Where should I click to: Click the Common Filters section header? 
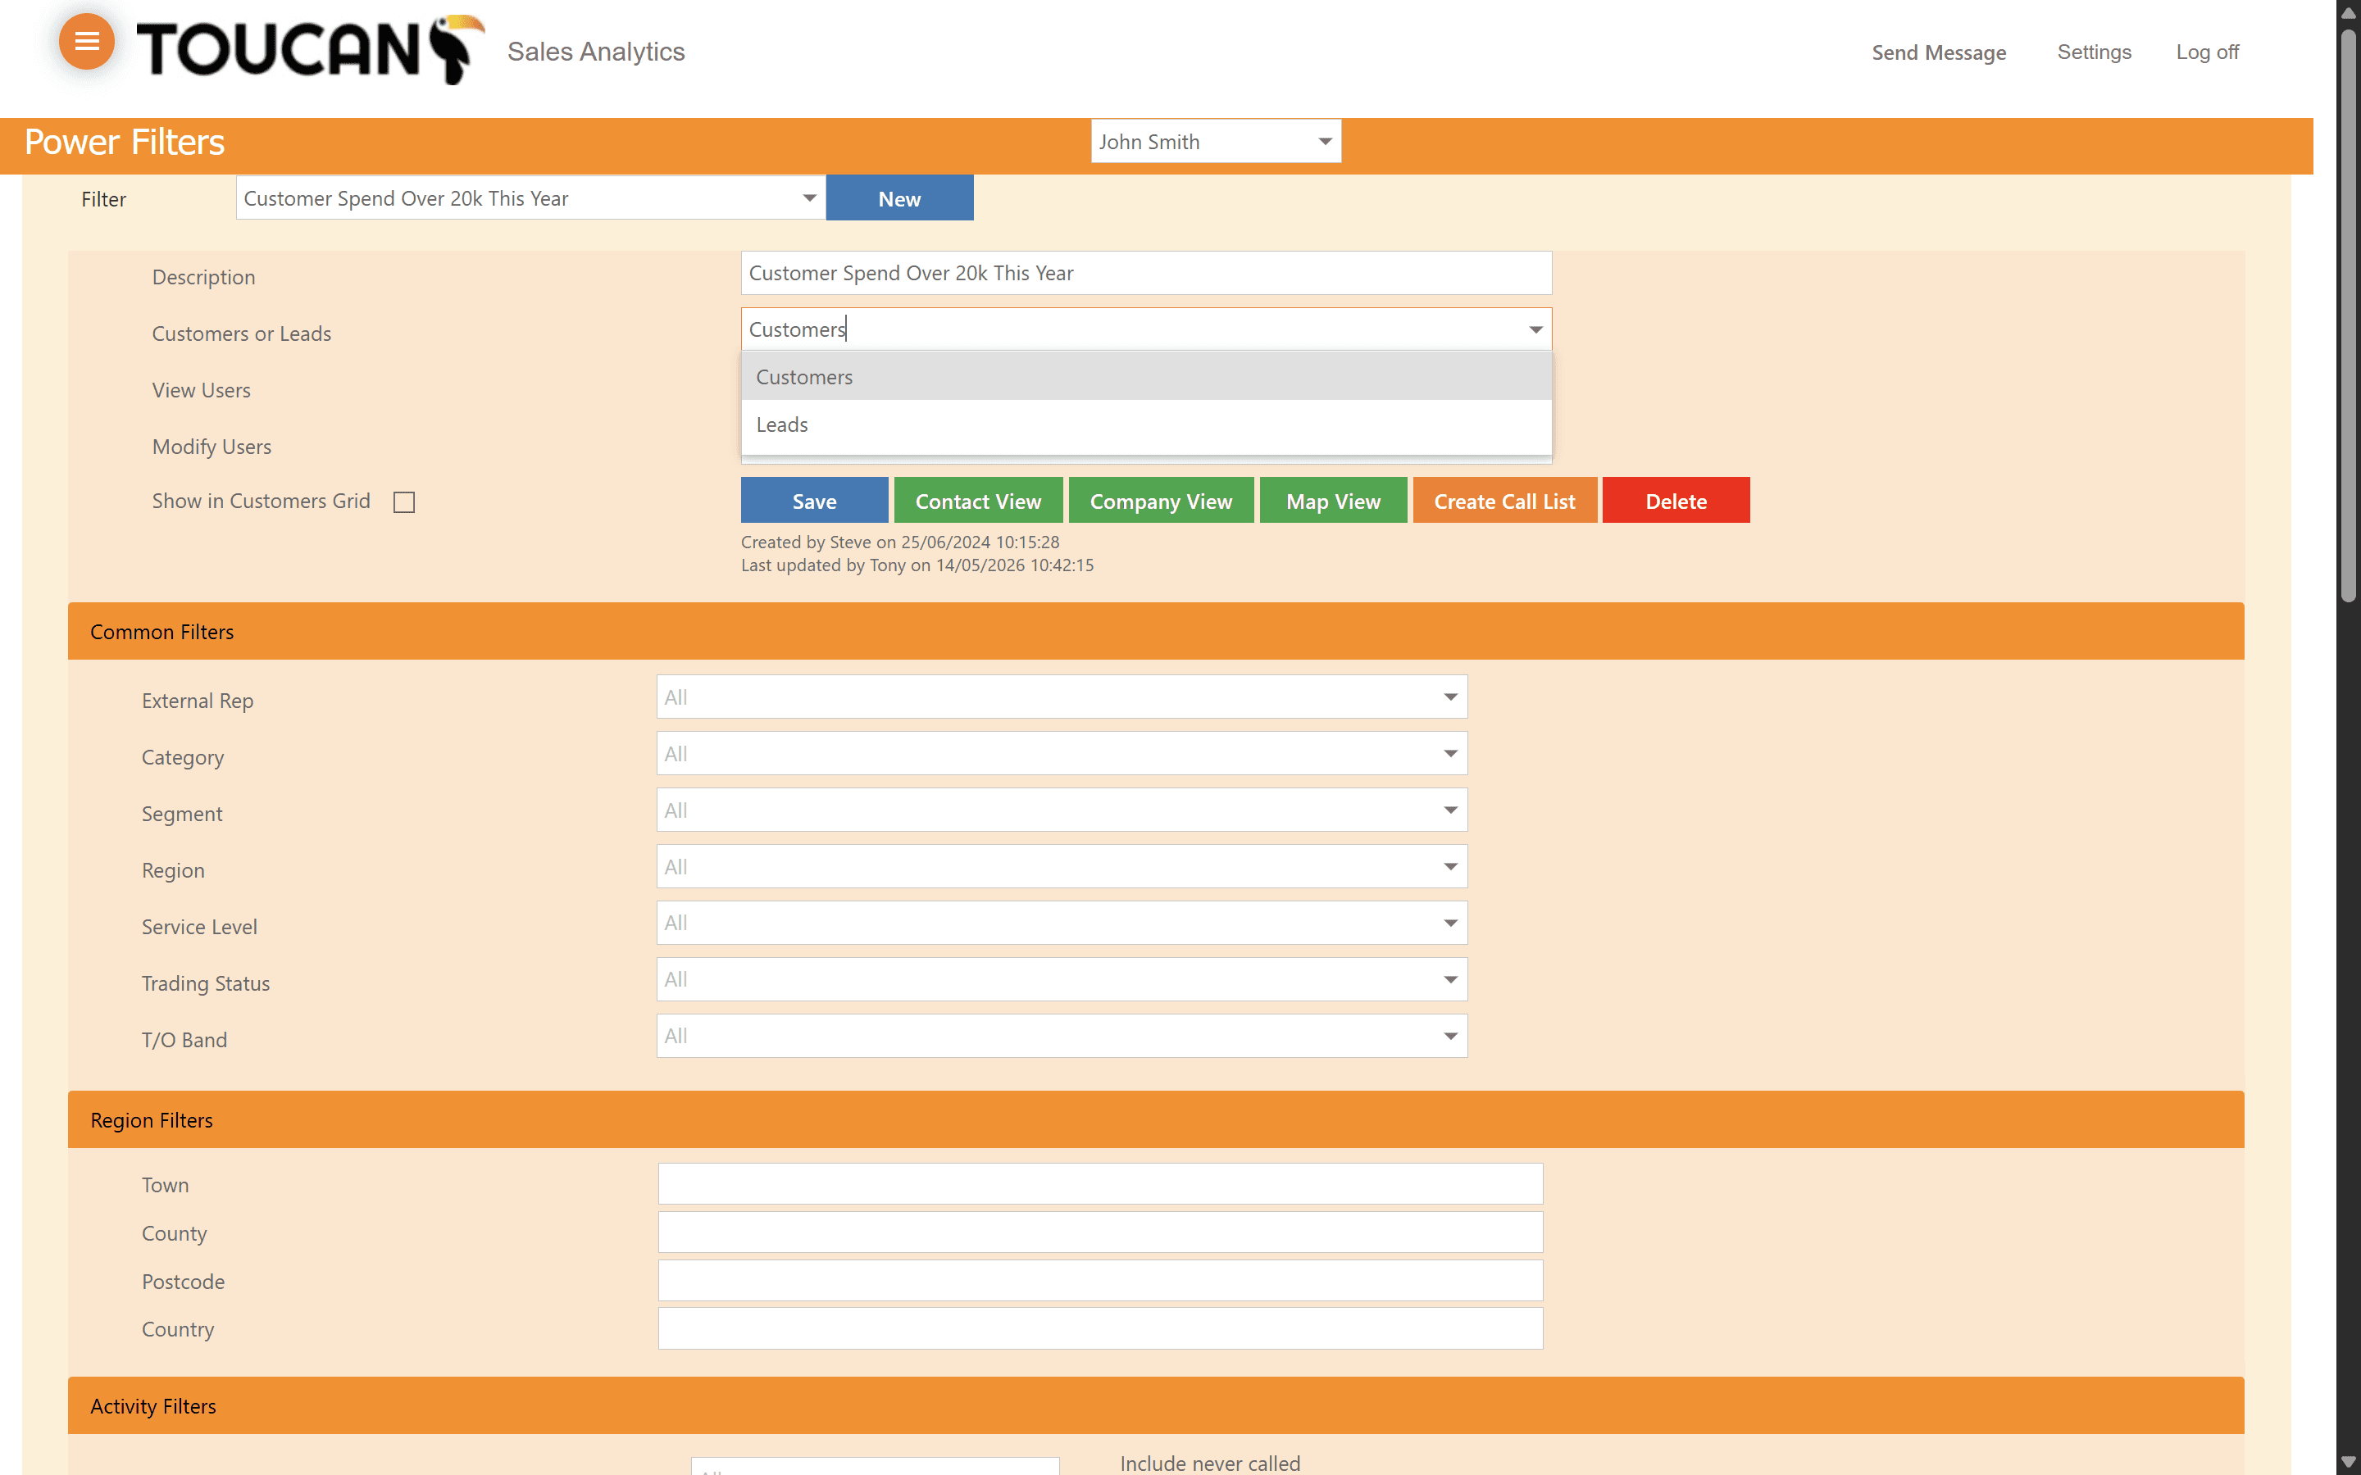(1156, 631)
